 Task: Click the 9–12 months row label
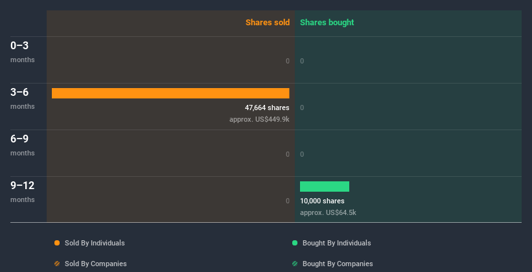coord(23,192)
